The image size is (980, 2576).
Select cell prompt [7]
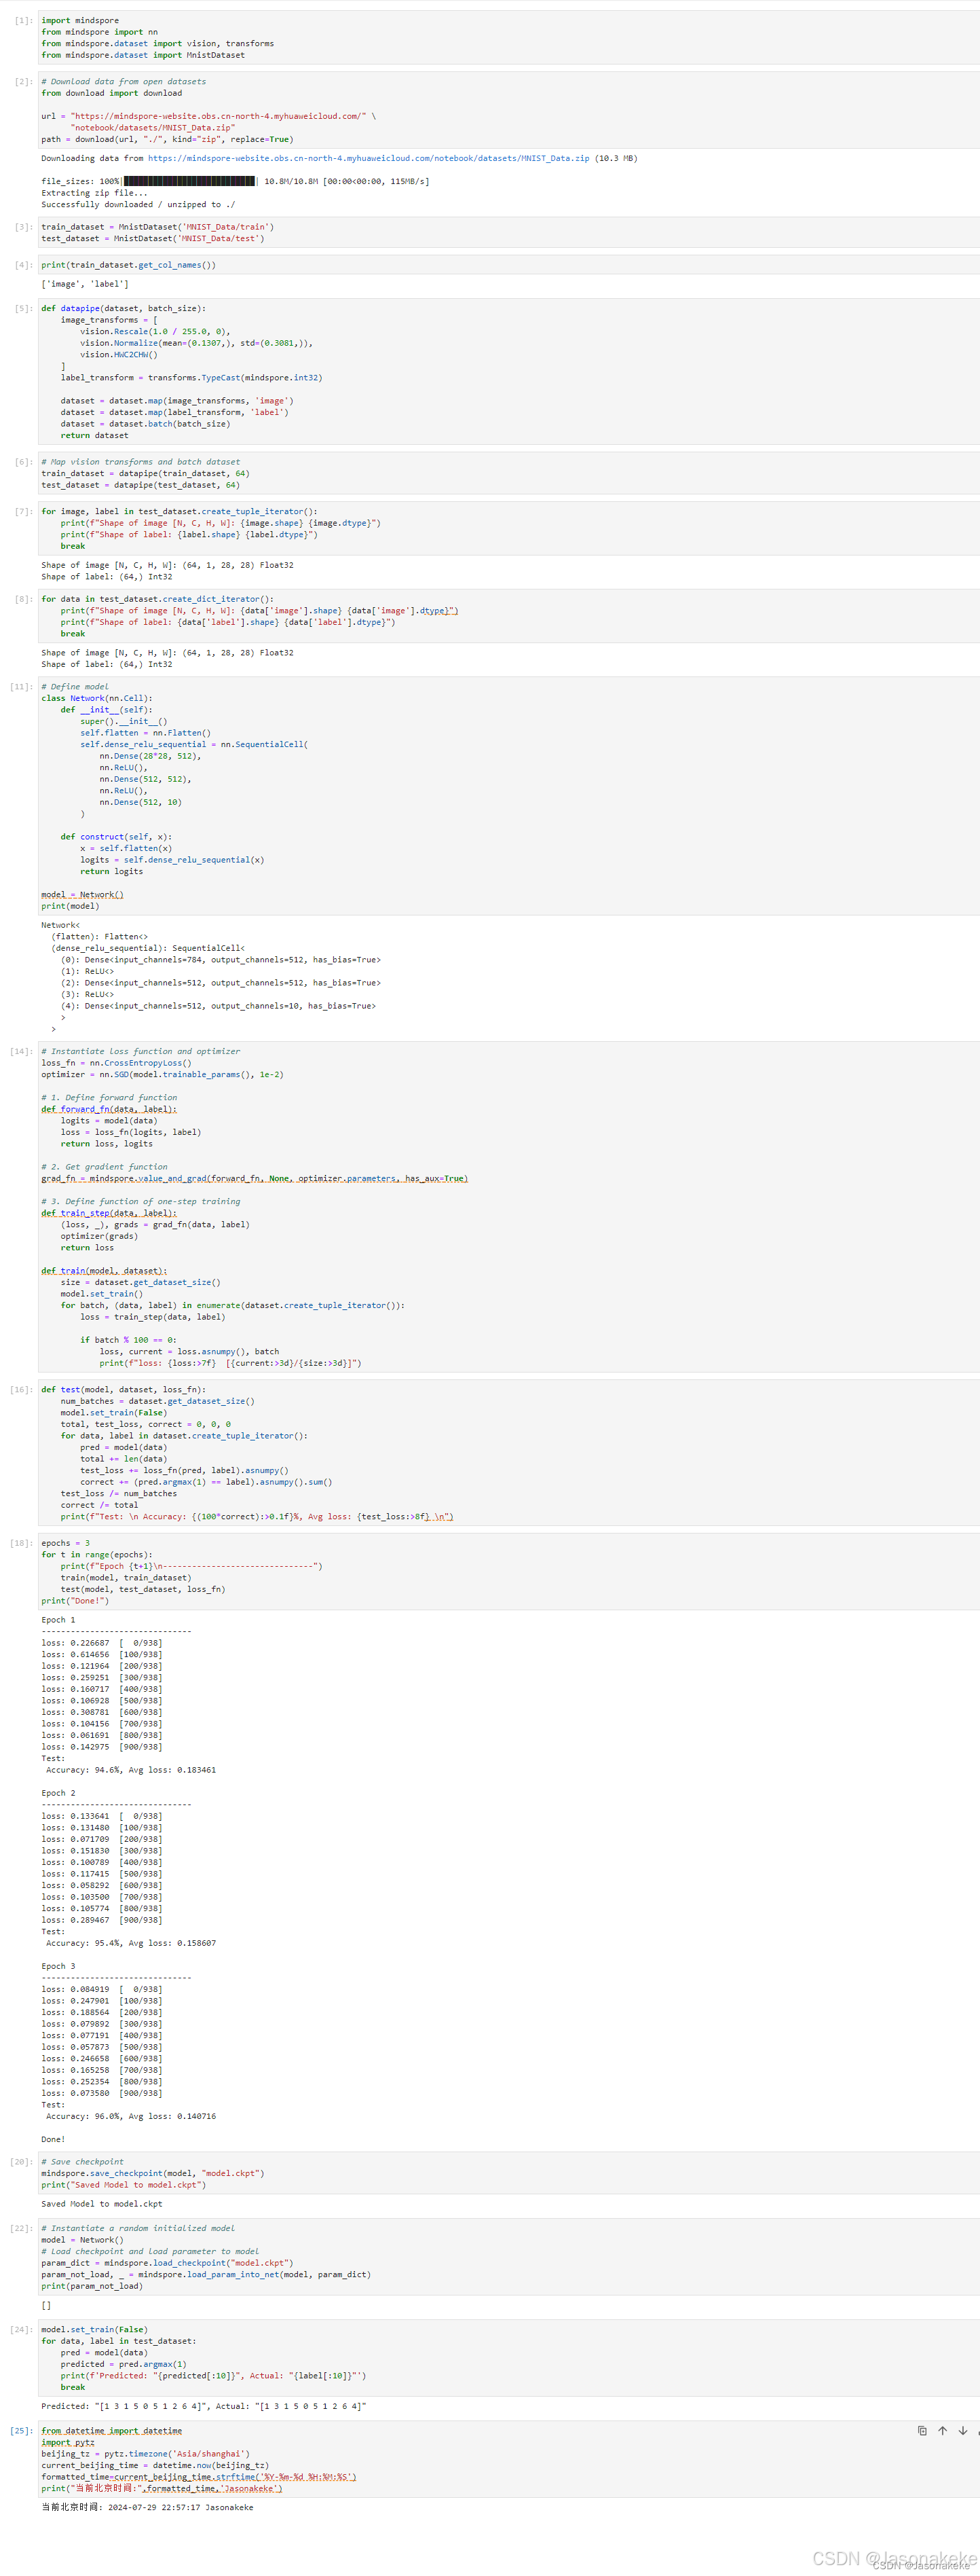[x=23, y=512]
